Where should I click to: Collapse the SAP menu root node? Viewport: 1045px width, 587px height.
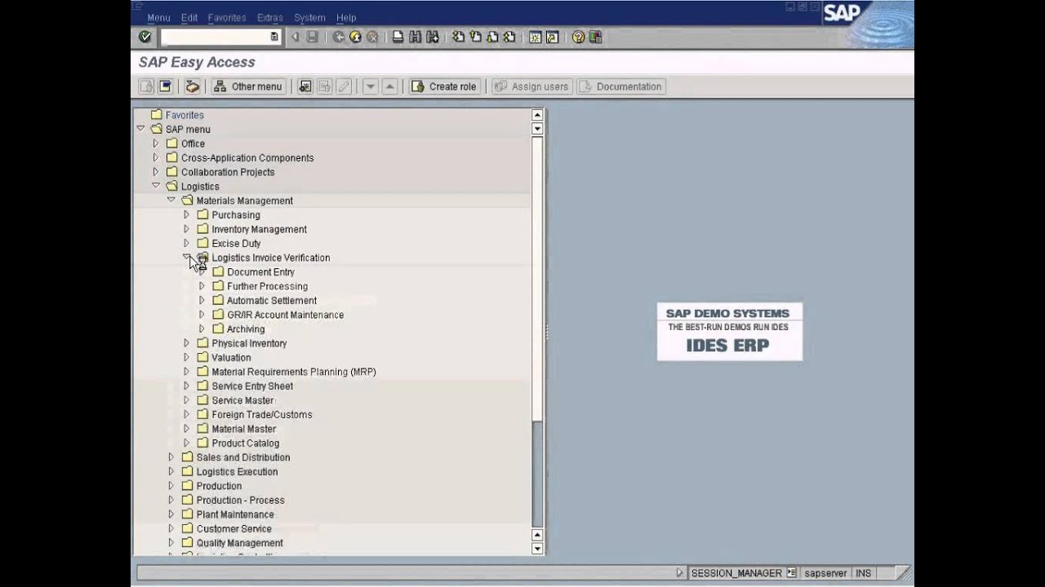(140, 129)
